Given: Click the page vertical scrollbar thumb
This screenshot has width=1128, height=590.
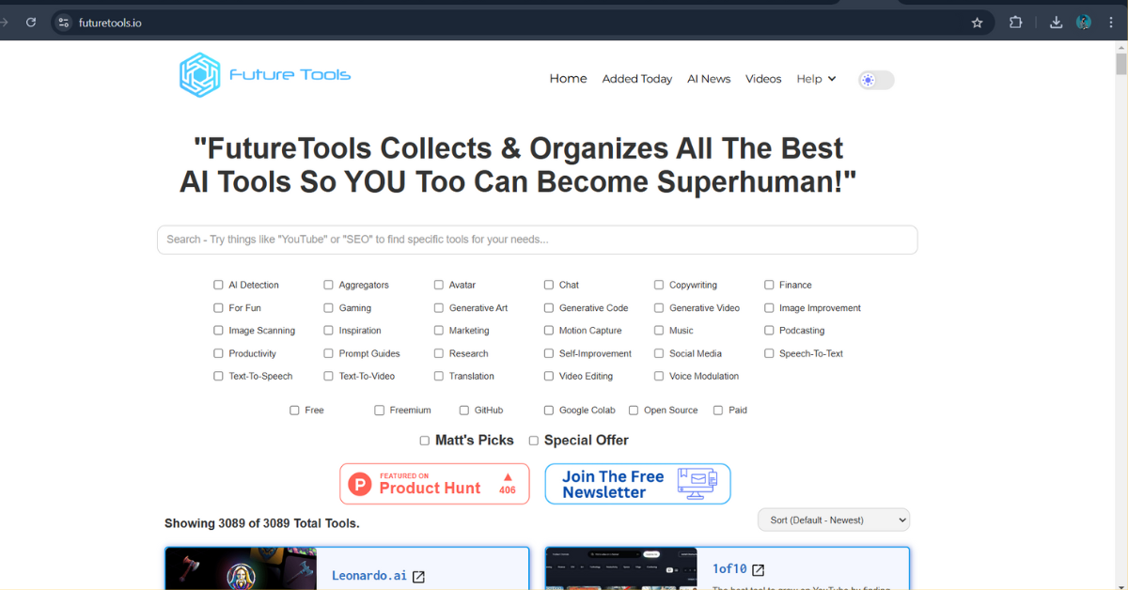Looking at the screenshot, I should pyautogui.click(x=1120, y=64).
